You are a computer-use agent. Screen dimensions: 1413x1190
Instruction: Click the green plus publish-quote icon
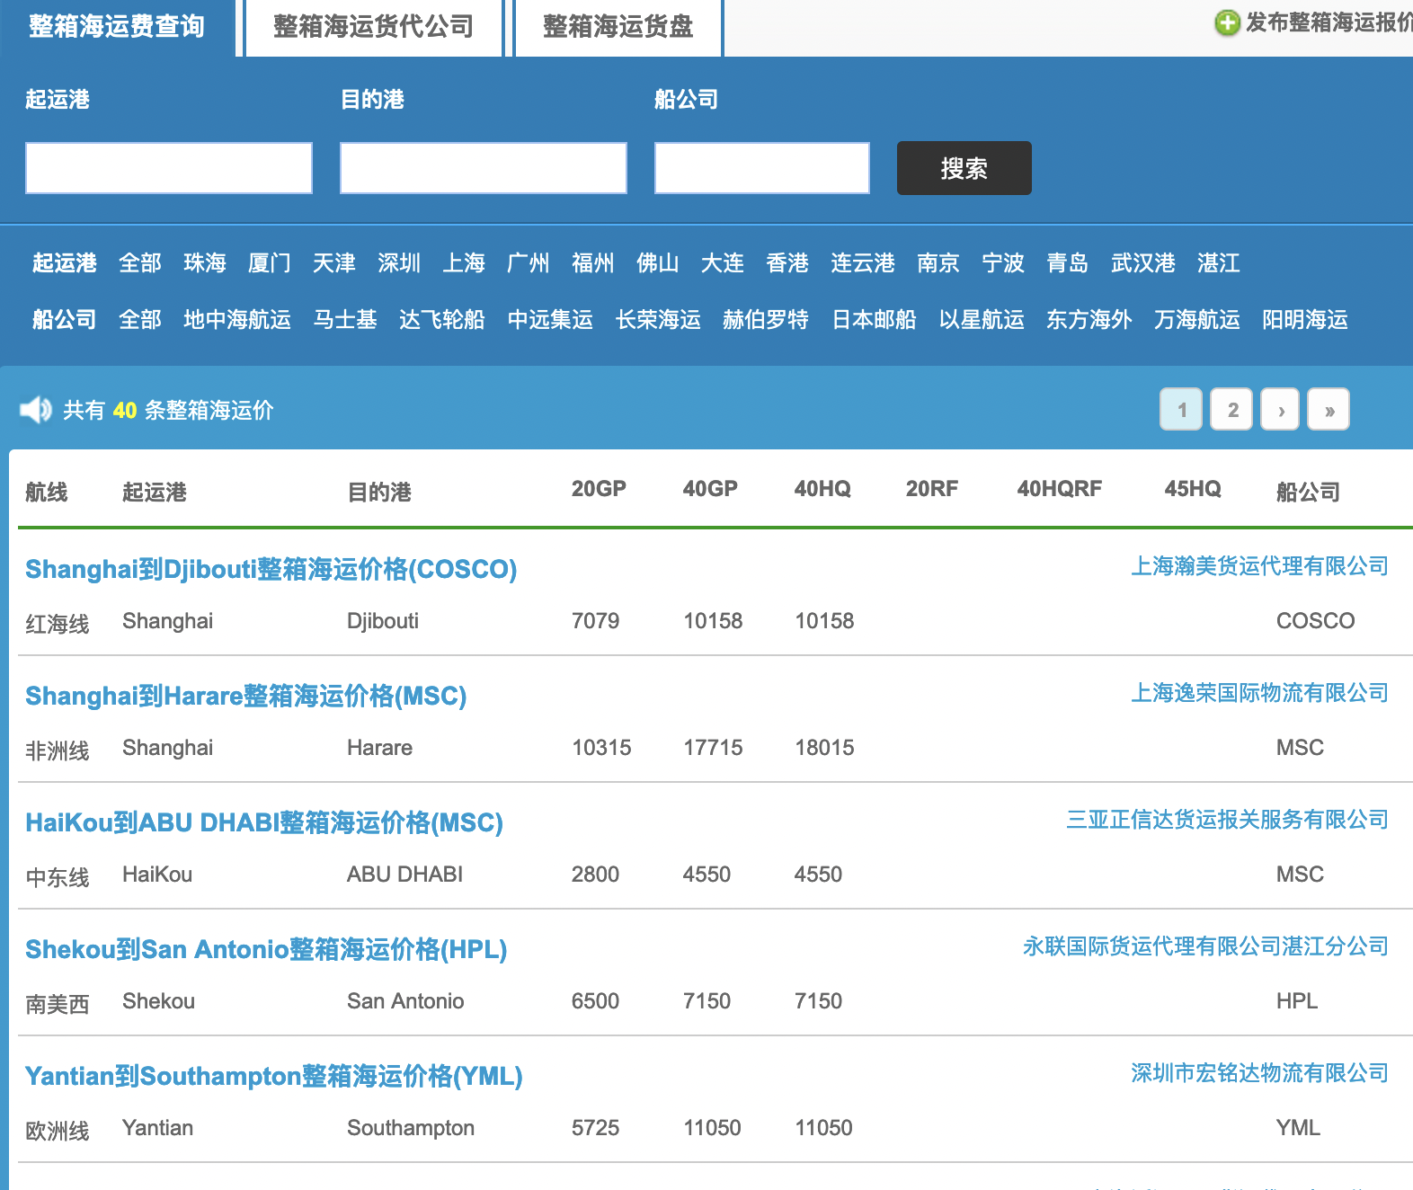pos(1227,23)
